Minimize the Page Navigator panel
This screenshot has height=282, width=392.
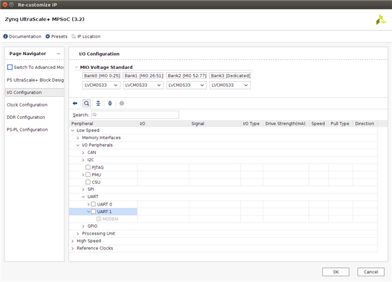tap(58, 54)
